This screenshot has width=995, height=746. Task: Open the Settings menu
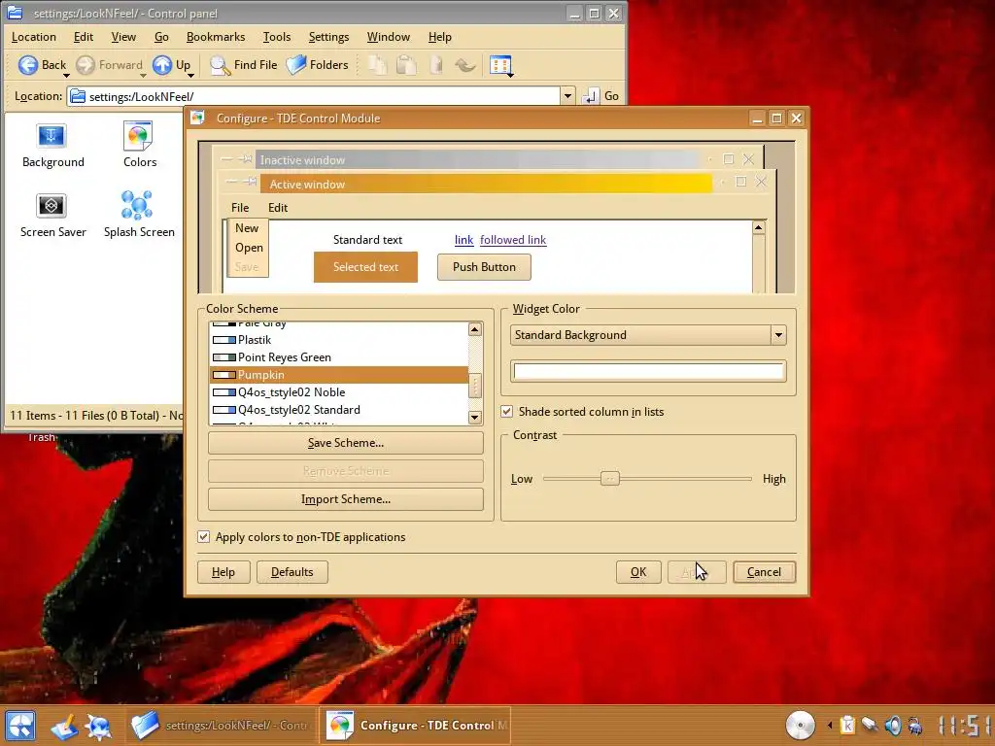click(328, 37)
